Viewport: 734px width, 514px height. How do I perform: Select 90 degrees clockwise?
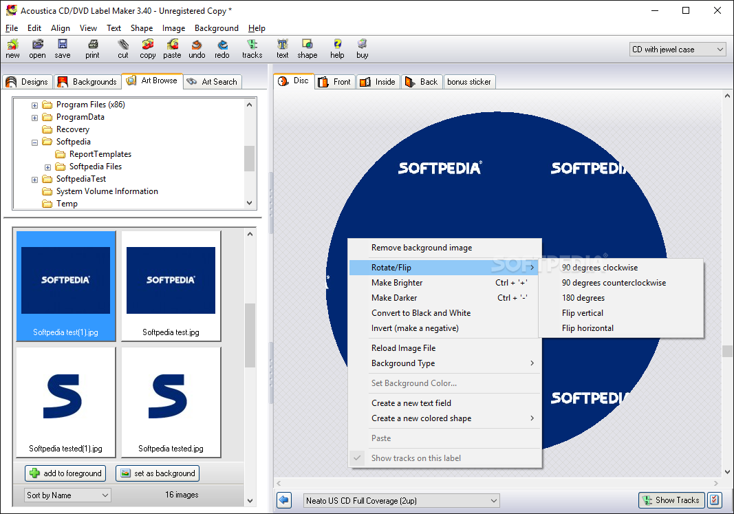click(x=621, y=268)
